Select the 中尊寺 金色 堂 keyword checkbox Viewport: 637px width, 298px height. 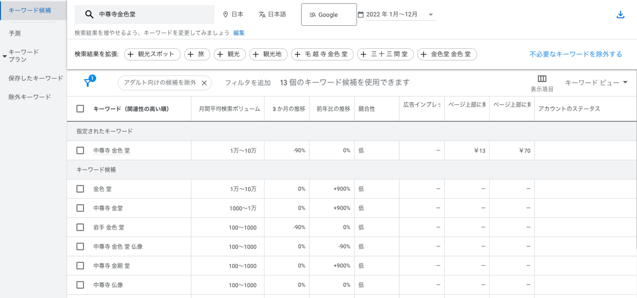[80, 150]
